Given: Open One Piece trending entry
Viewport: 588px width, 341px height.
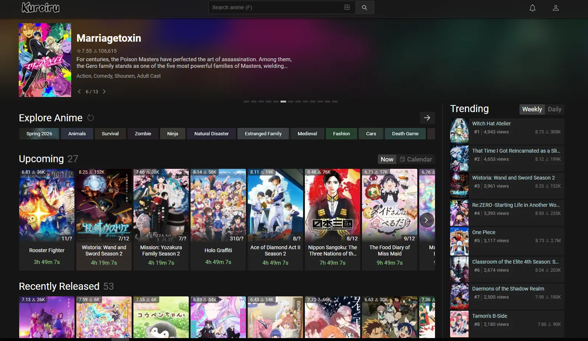Looking at the screenshot, I should (507, 241).
